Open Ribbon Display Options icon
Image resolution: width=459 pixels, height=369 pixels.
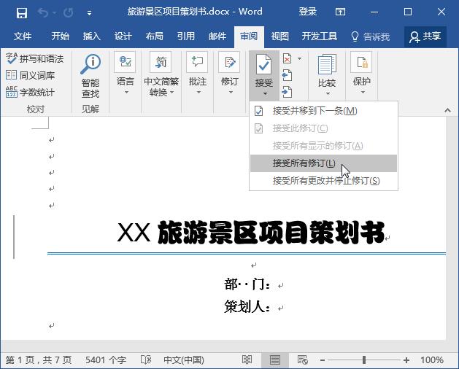coord(341,12)
